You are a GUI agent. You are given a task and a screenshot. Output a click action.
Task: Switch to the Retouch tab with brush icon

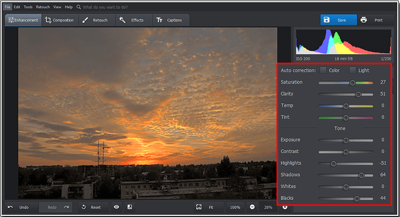(x=97, y=20)
